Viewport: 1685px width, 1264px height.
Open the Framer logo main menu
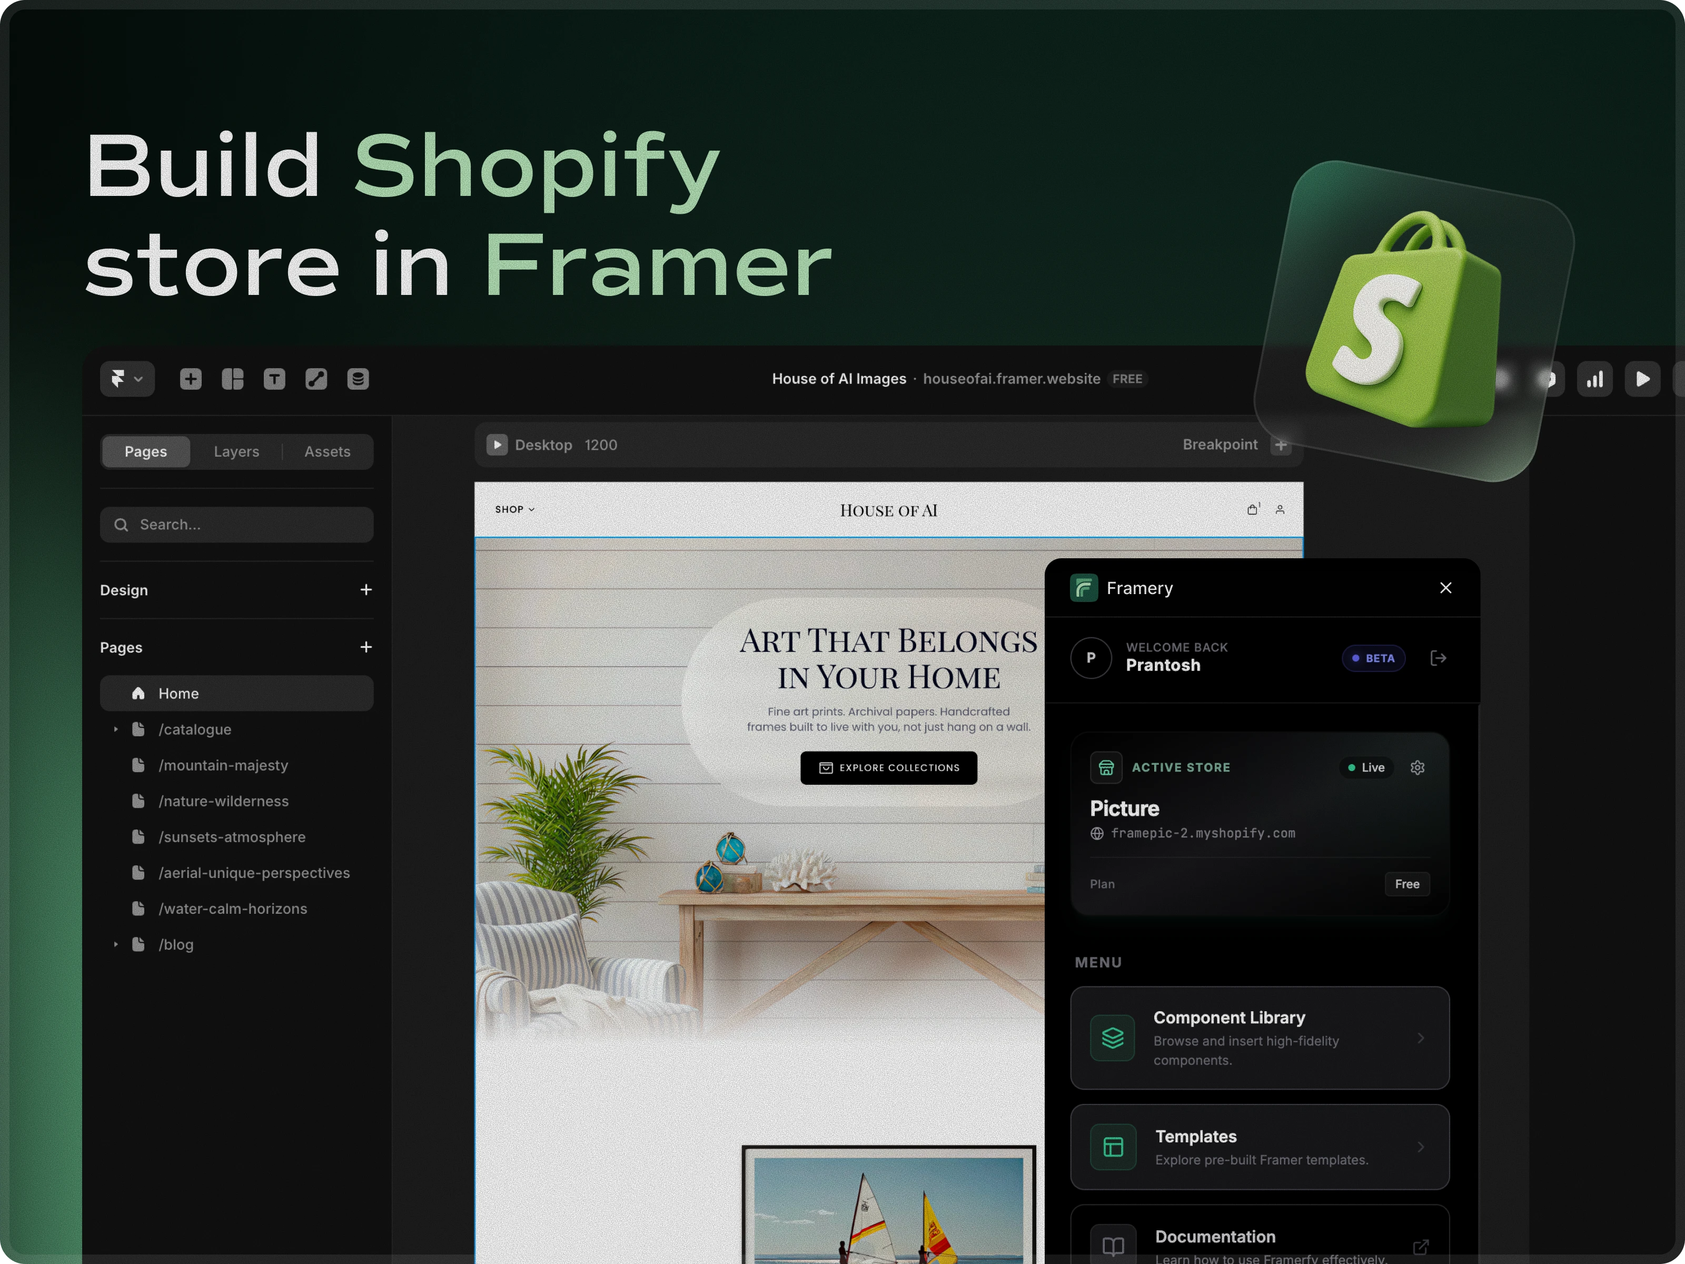(x=126, y=379)
